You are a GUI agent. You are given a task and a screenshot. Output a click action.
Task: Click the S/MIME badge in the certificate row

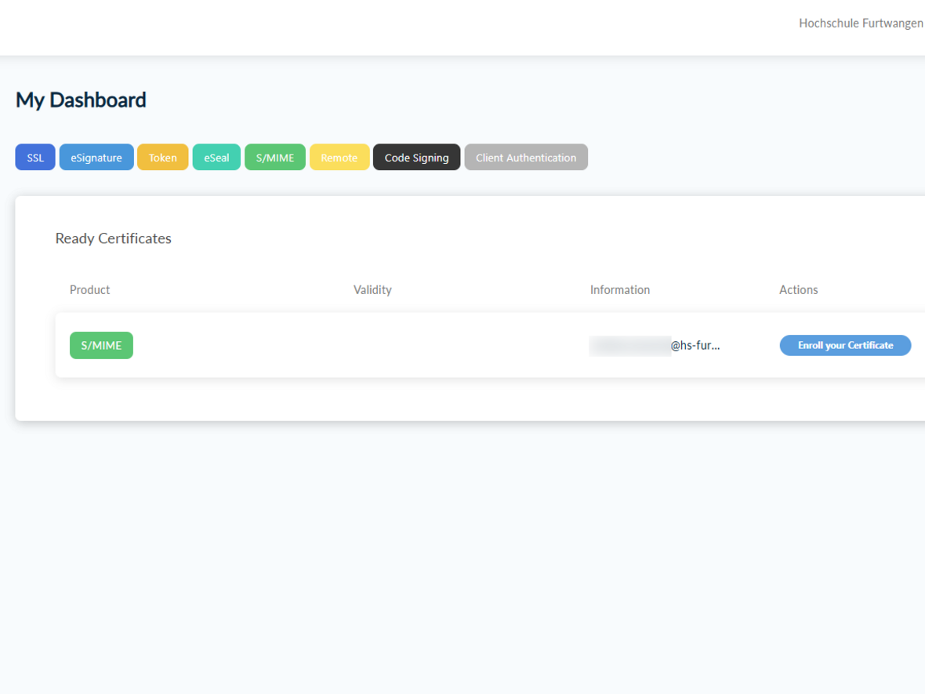(x=101, y=345)
